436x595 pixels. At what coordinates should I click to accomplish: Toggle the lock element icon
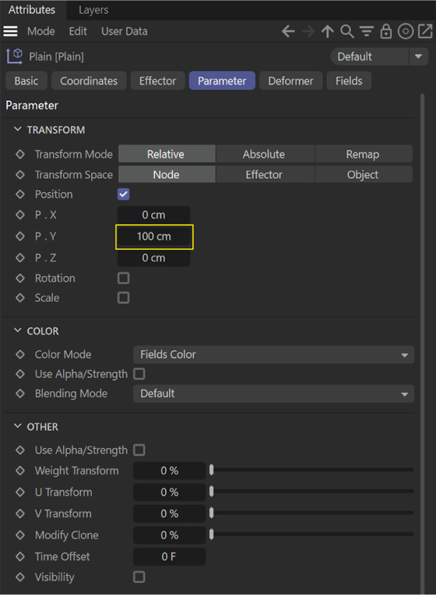point(386,31)
